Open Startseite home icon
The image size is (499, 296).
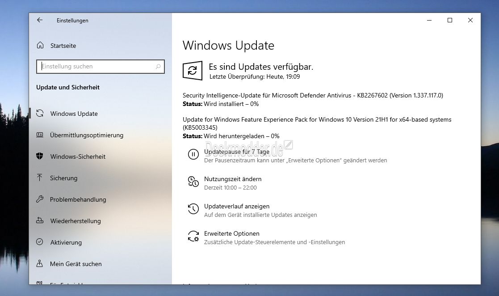(40, 45)
